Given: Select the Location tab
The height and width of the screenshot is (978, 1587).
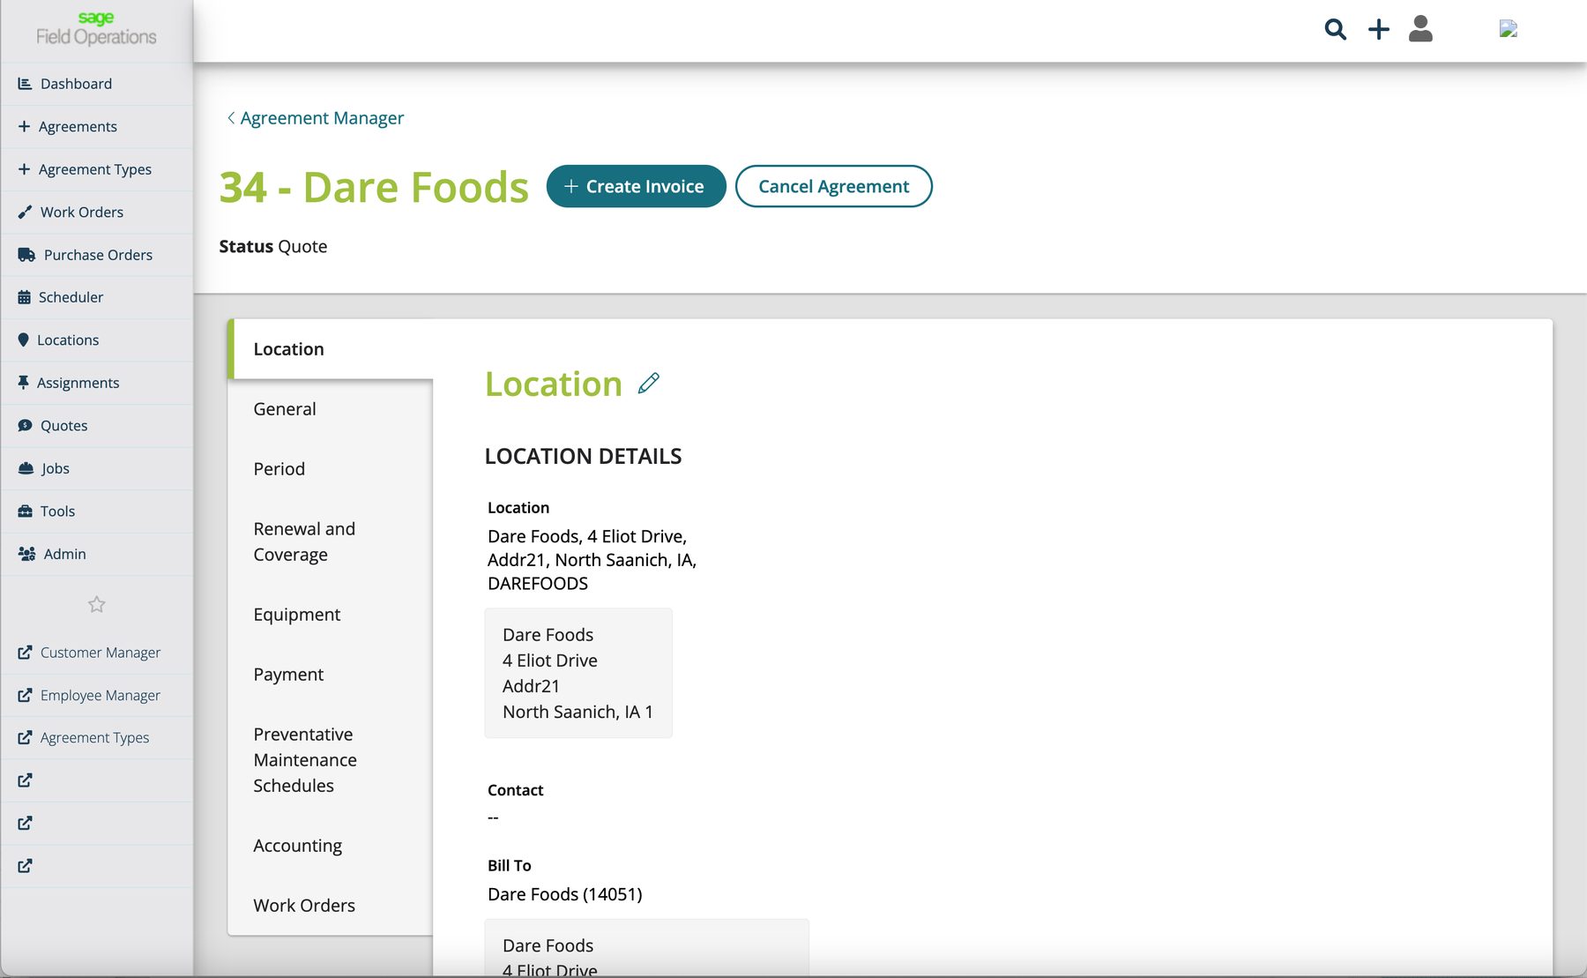Looking at the screenshot, I should tap(331, 349).
